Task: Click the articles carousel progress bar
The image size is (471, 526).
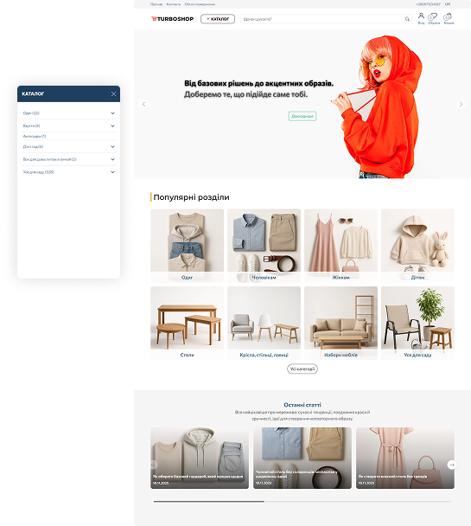Action: 302,502
